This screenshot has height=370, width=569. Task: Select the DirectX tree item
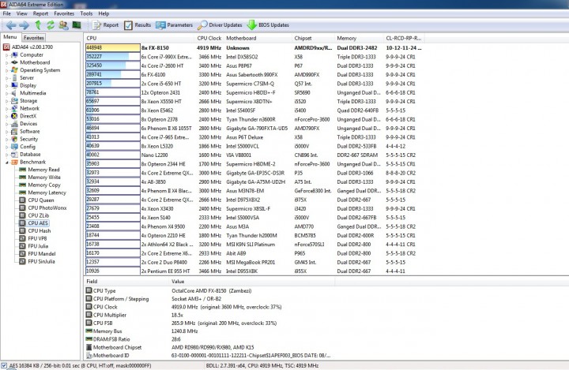coord(28,116)
